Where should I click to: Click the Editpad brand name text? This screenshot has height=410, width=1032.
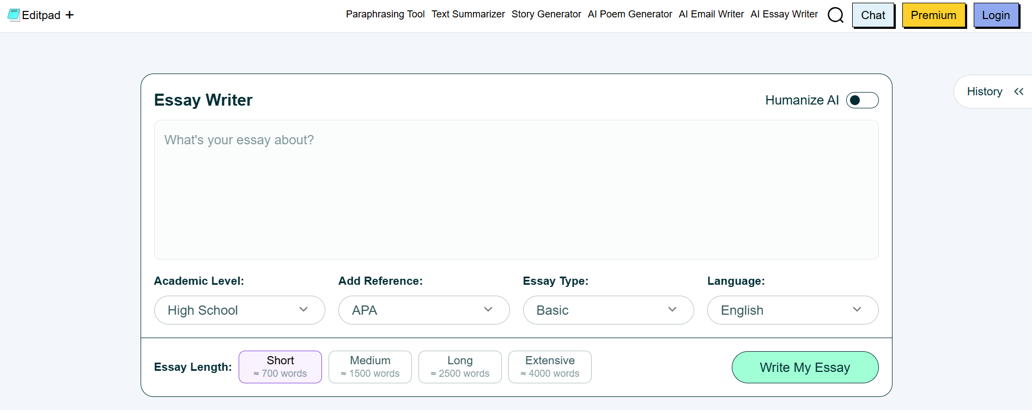coord(41,15)
